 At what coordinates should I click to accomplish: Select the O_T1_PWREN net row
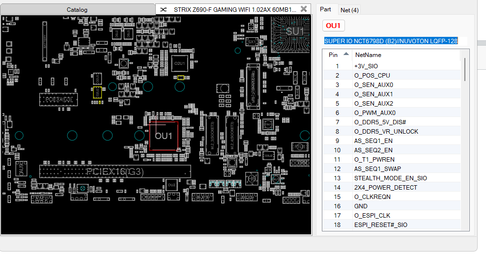tap(392, 159)
